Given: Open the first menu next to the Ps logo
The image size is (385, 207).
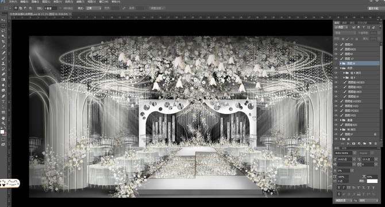Looking at the screenshot, I should (x=13, y=2).
